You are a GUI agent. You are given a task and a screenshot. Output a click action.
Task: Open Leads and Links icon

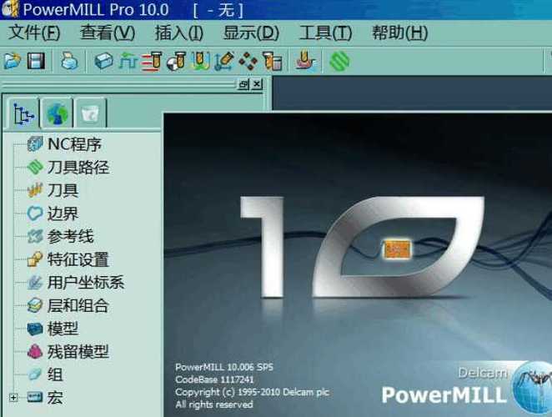coord(200,61)
